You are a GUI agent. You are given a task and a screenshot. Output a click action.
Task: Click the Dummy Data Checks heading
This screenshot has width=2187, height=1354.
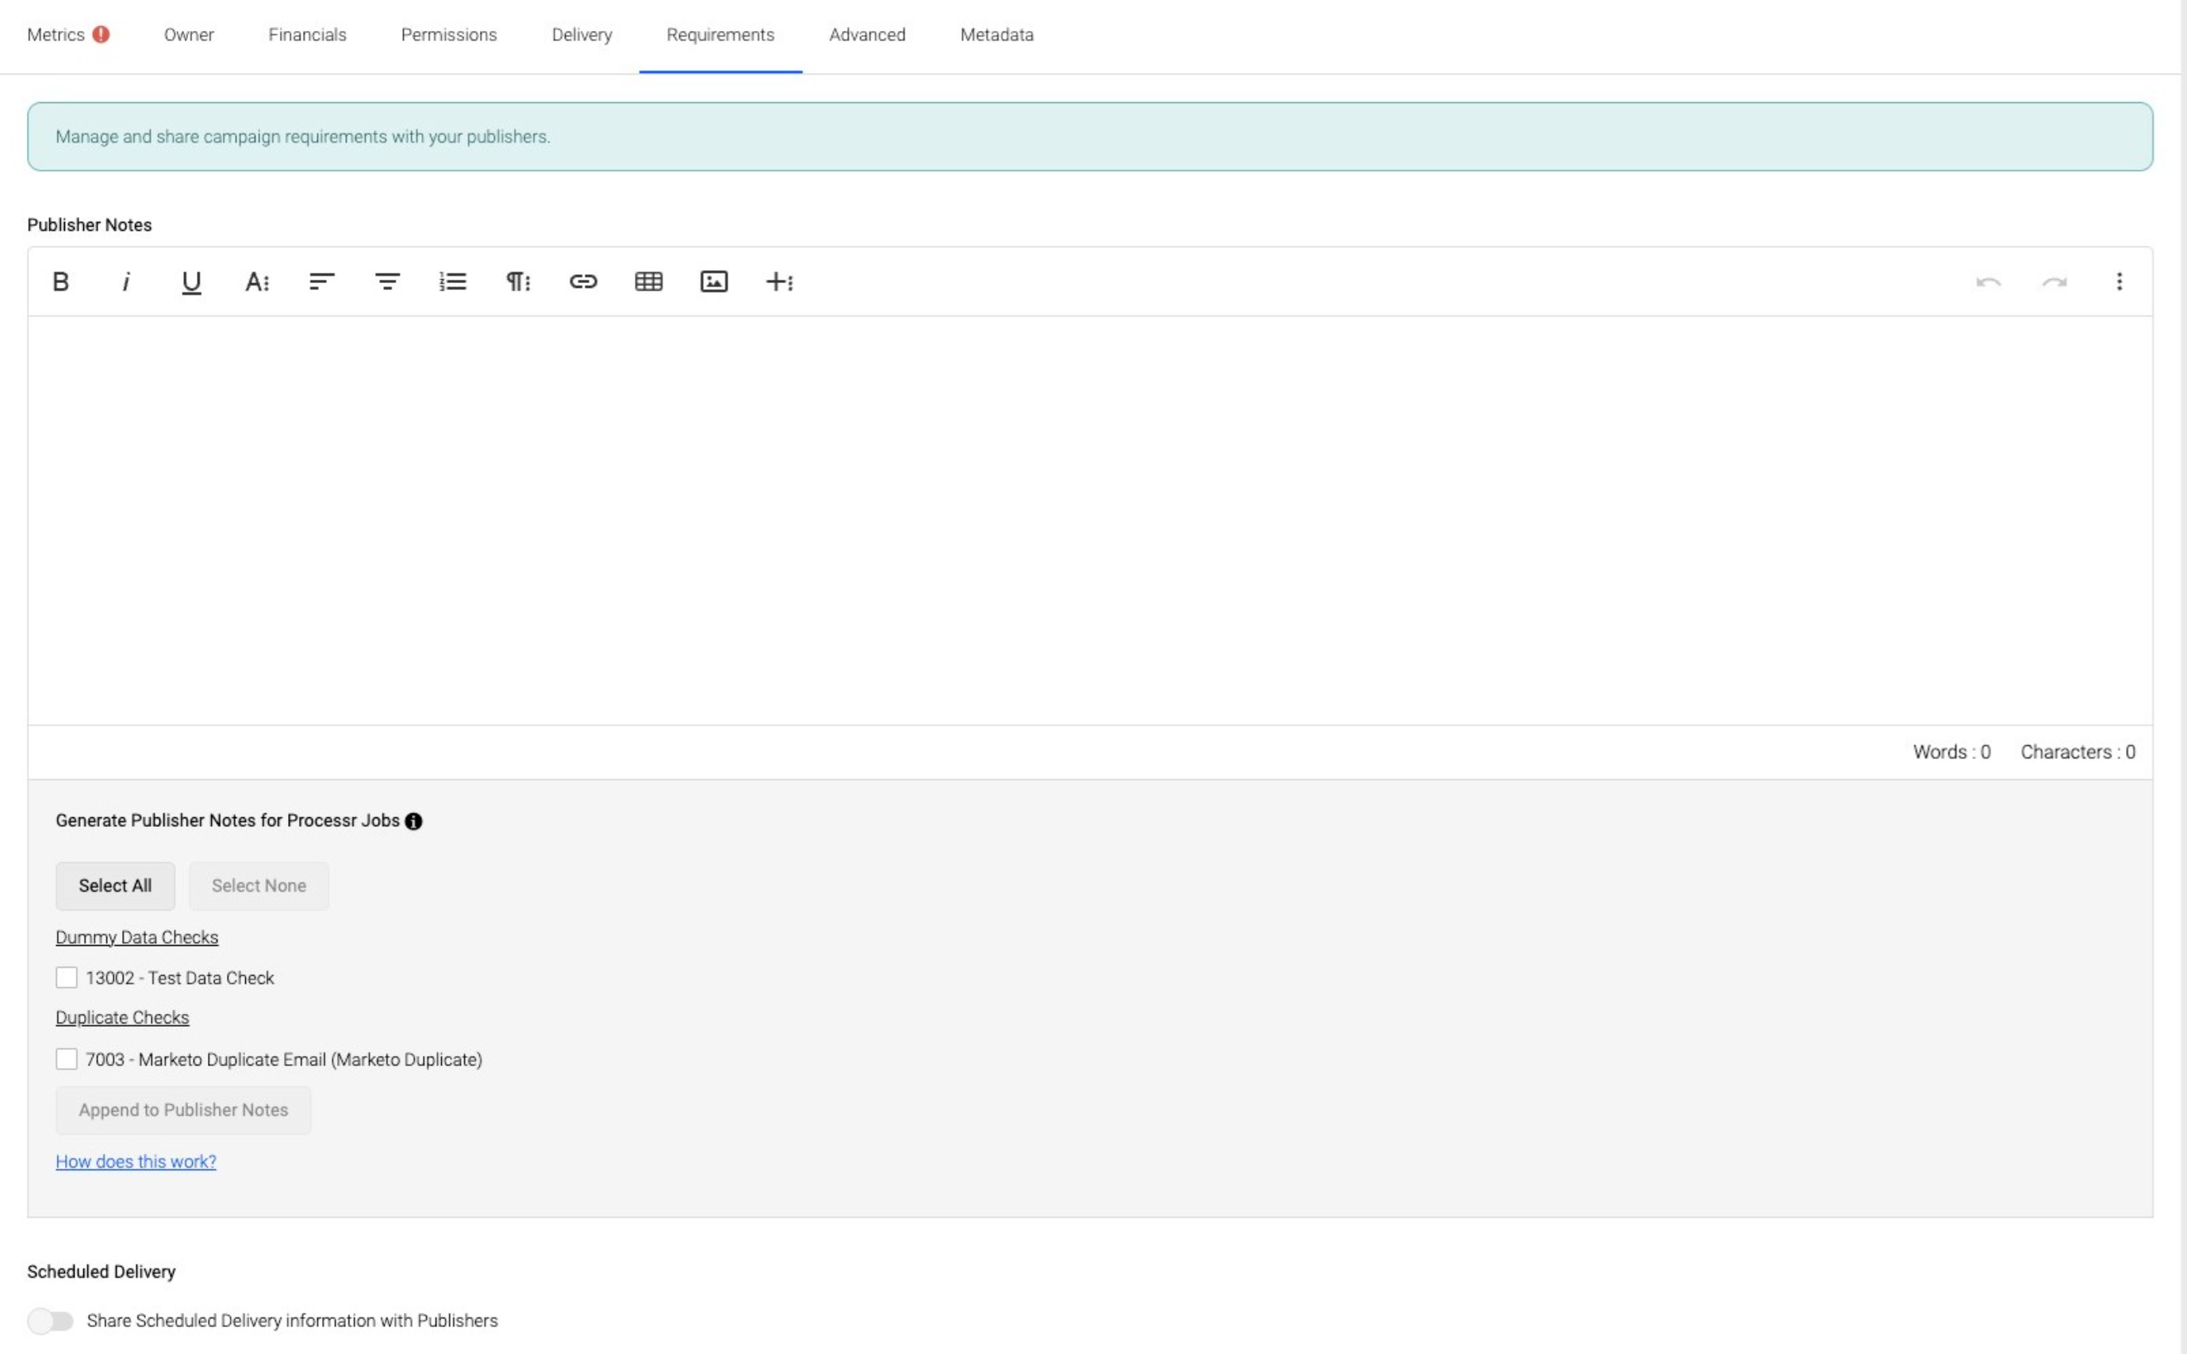point(137,938)
